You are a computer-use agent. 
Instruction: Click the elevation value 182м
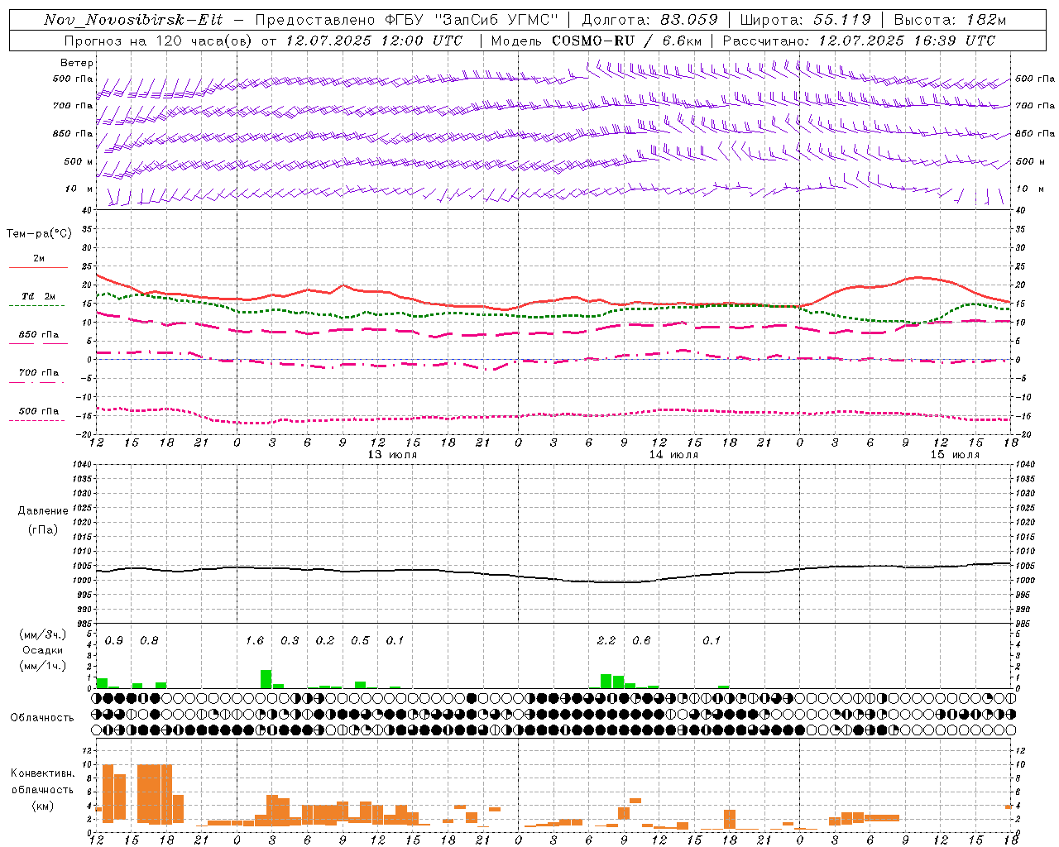[x=985, y=20]
